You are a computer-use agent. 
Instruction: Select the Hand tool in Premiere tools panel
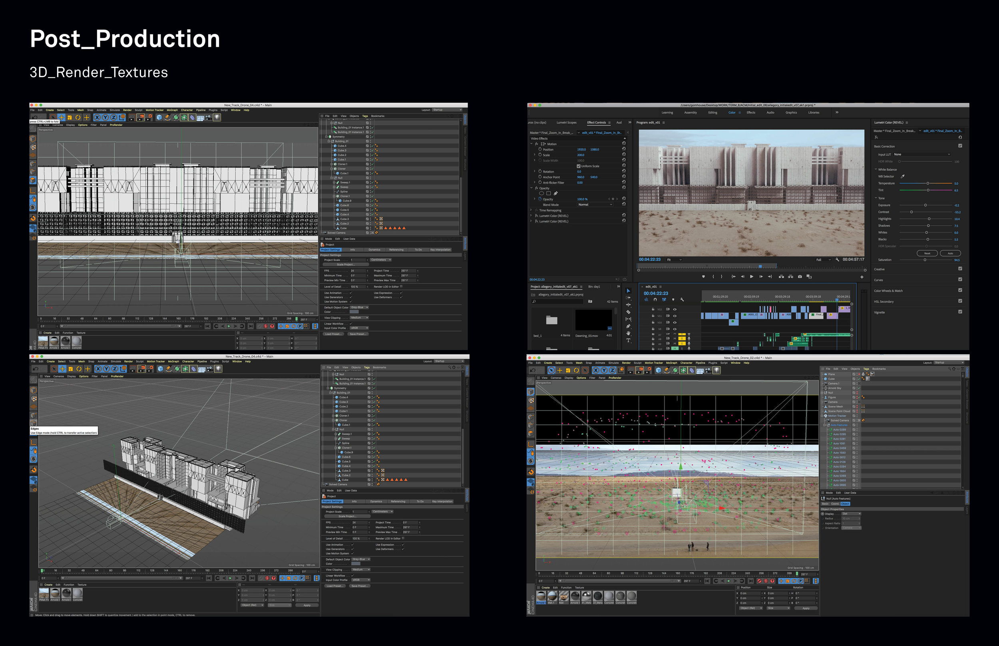click(x=628, y=333)
